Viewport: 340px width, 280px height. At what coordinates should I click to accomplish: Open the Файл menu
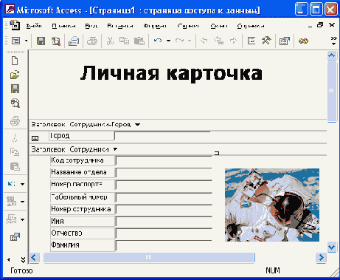click(x=34, y=26)
